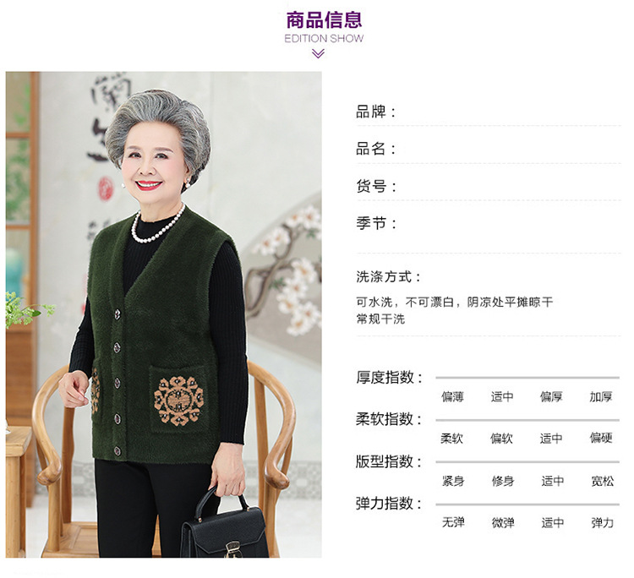Image resolution: width=634 pixels, height=578 pixels.
Task: Click the 品牌 field line
Action: click(x=489, y=112)
